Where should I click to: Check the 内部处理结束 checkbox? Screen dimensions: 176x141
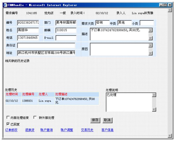click(8, 118)
